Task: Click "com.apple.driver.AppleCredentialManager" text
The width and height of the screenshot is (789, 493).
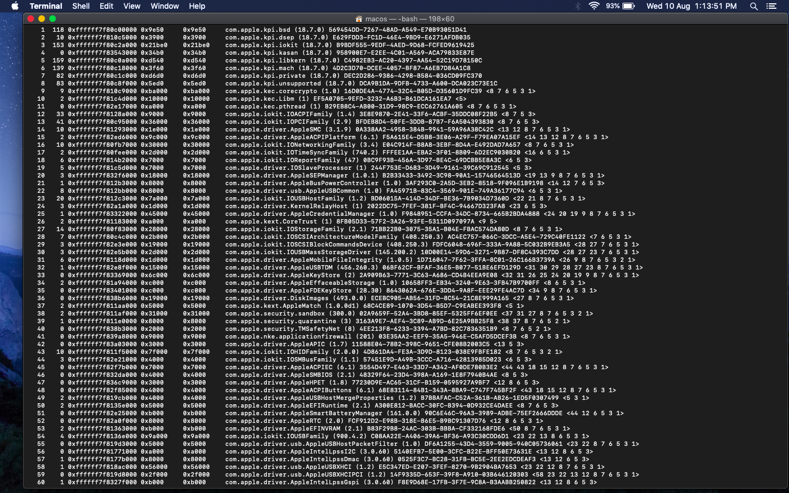Action: tap(300, 214)
